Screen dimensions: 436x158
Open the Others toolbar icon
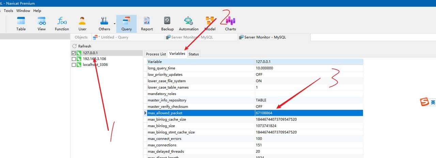(x=104, y=23)
